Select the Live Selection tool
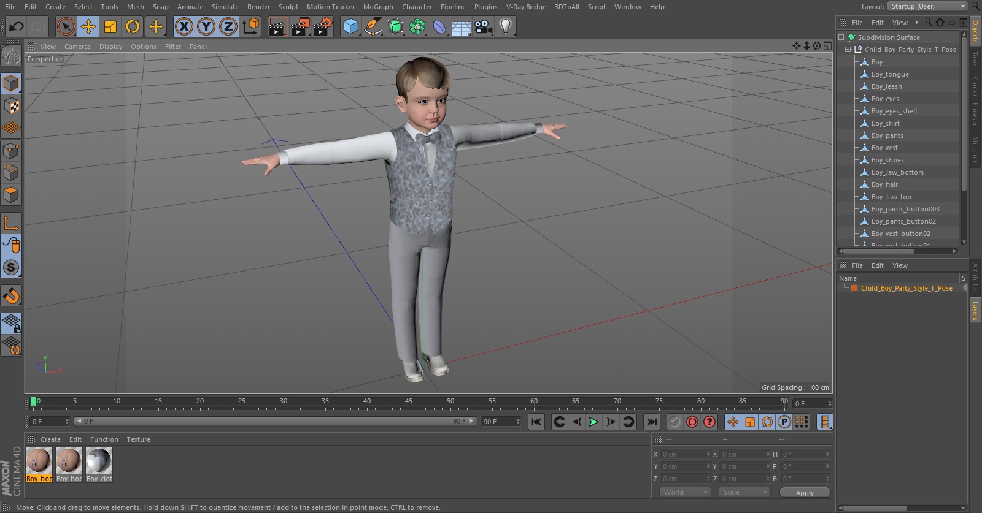982x513 pixels. pyautogui.click(x=66, y=26)
